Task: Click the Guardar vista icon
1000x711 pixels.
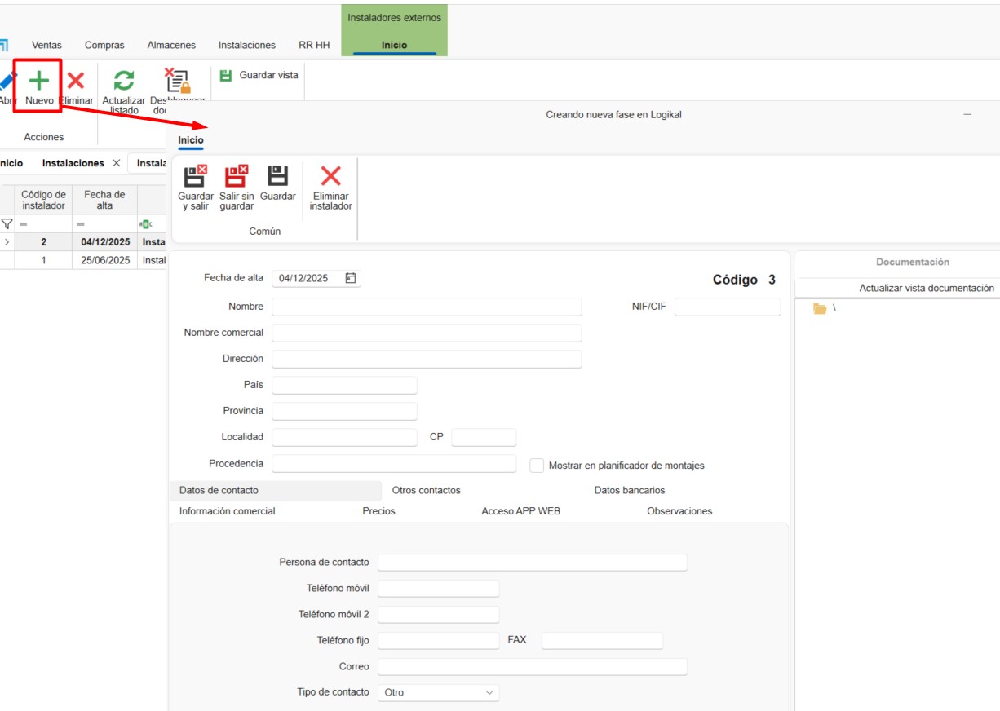Action: coord(226,75)
